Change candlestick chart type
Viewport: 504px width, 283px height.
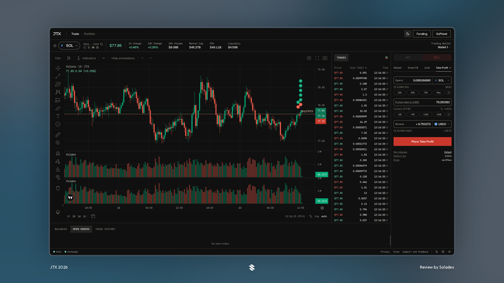tap(69, 58)
